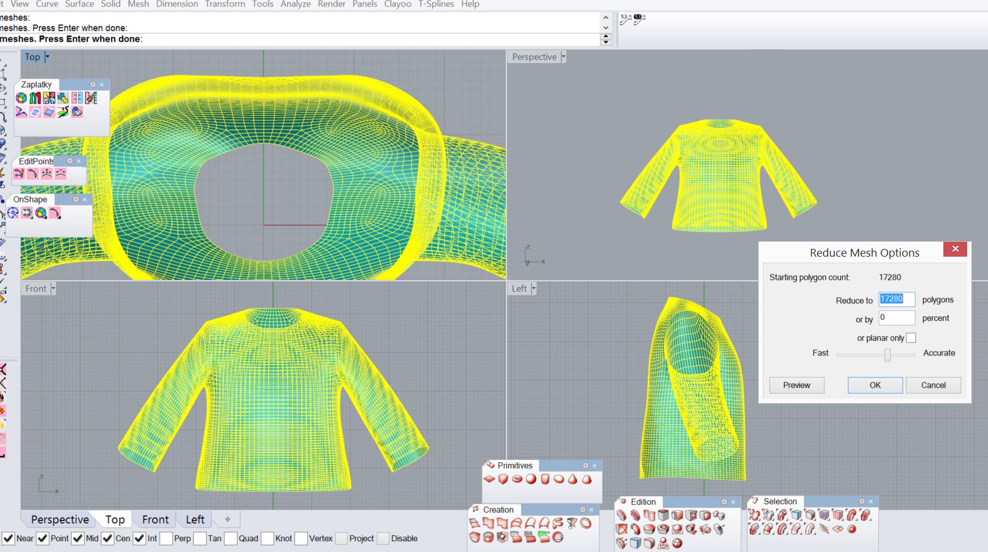Image resolution: width=988 pixels, height=552 pixels.
Task: Open the Transform menu
Action: point(225,4)
